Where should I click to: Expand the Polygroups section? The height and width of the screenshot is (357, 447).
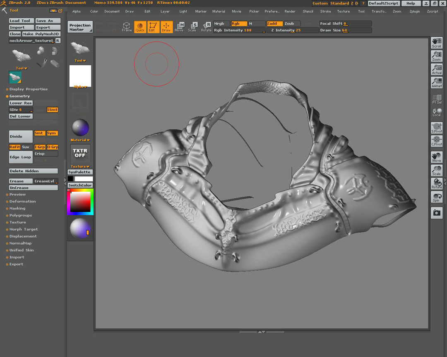[20, 215]
